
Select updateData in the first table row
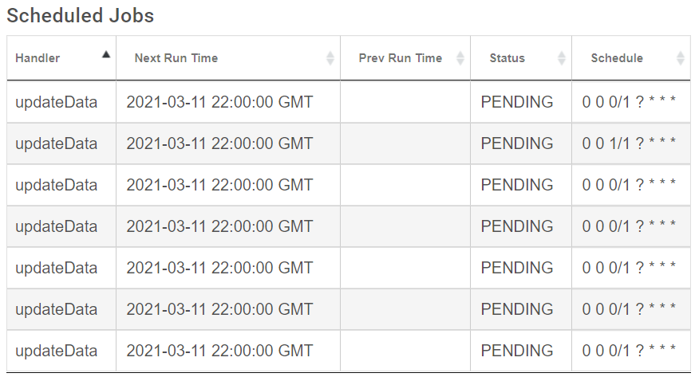tap(57, 102)
